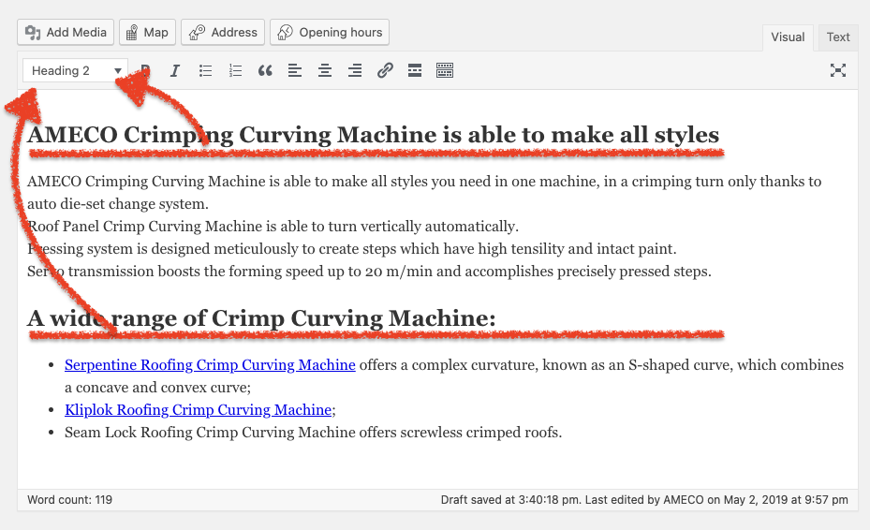
Task: Click the Add Media button
Action: [x=66, y=32]
